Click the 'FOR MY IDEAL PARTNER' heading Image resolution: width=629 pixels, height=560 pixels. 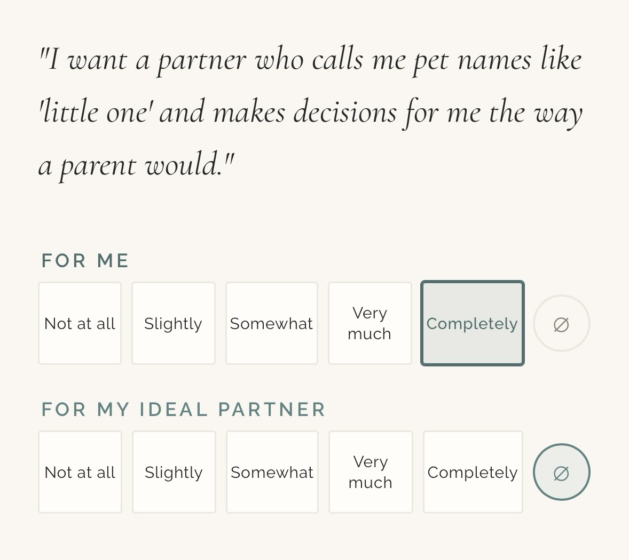(183, 410)
